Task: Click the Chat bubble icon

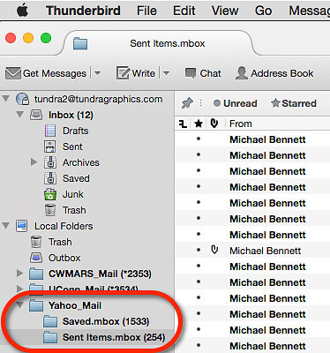Action: [191, 73]
